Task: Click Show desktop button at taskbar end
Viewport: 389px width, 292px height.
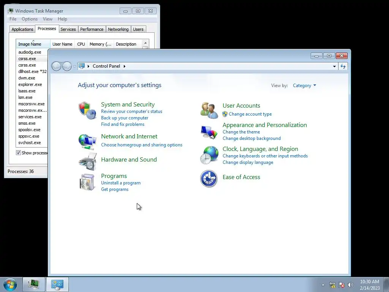Action: 386,284
